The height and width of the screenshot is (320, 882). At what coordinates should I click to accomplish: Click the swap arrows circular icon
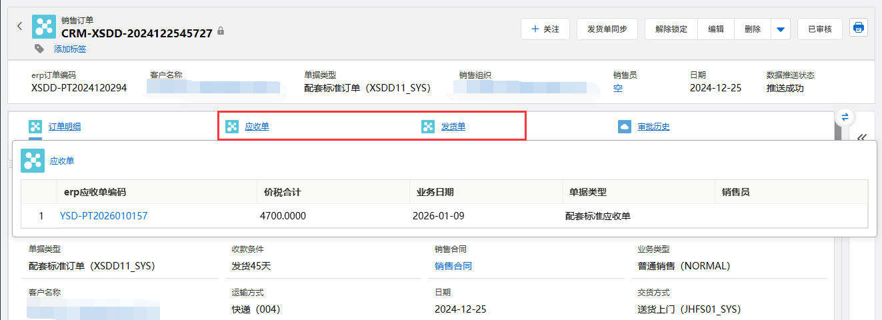point(845,117)
